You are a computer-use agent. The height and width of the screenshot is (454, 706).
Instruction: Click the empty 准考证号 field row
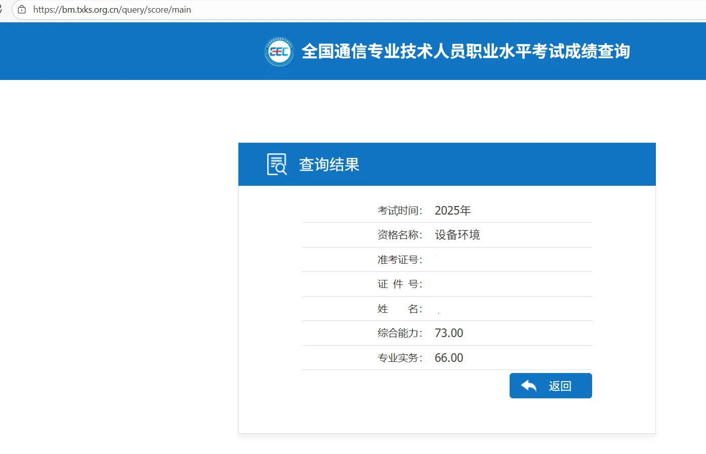(481, 259)
